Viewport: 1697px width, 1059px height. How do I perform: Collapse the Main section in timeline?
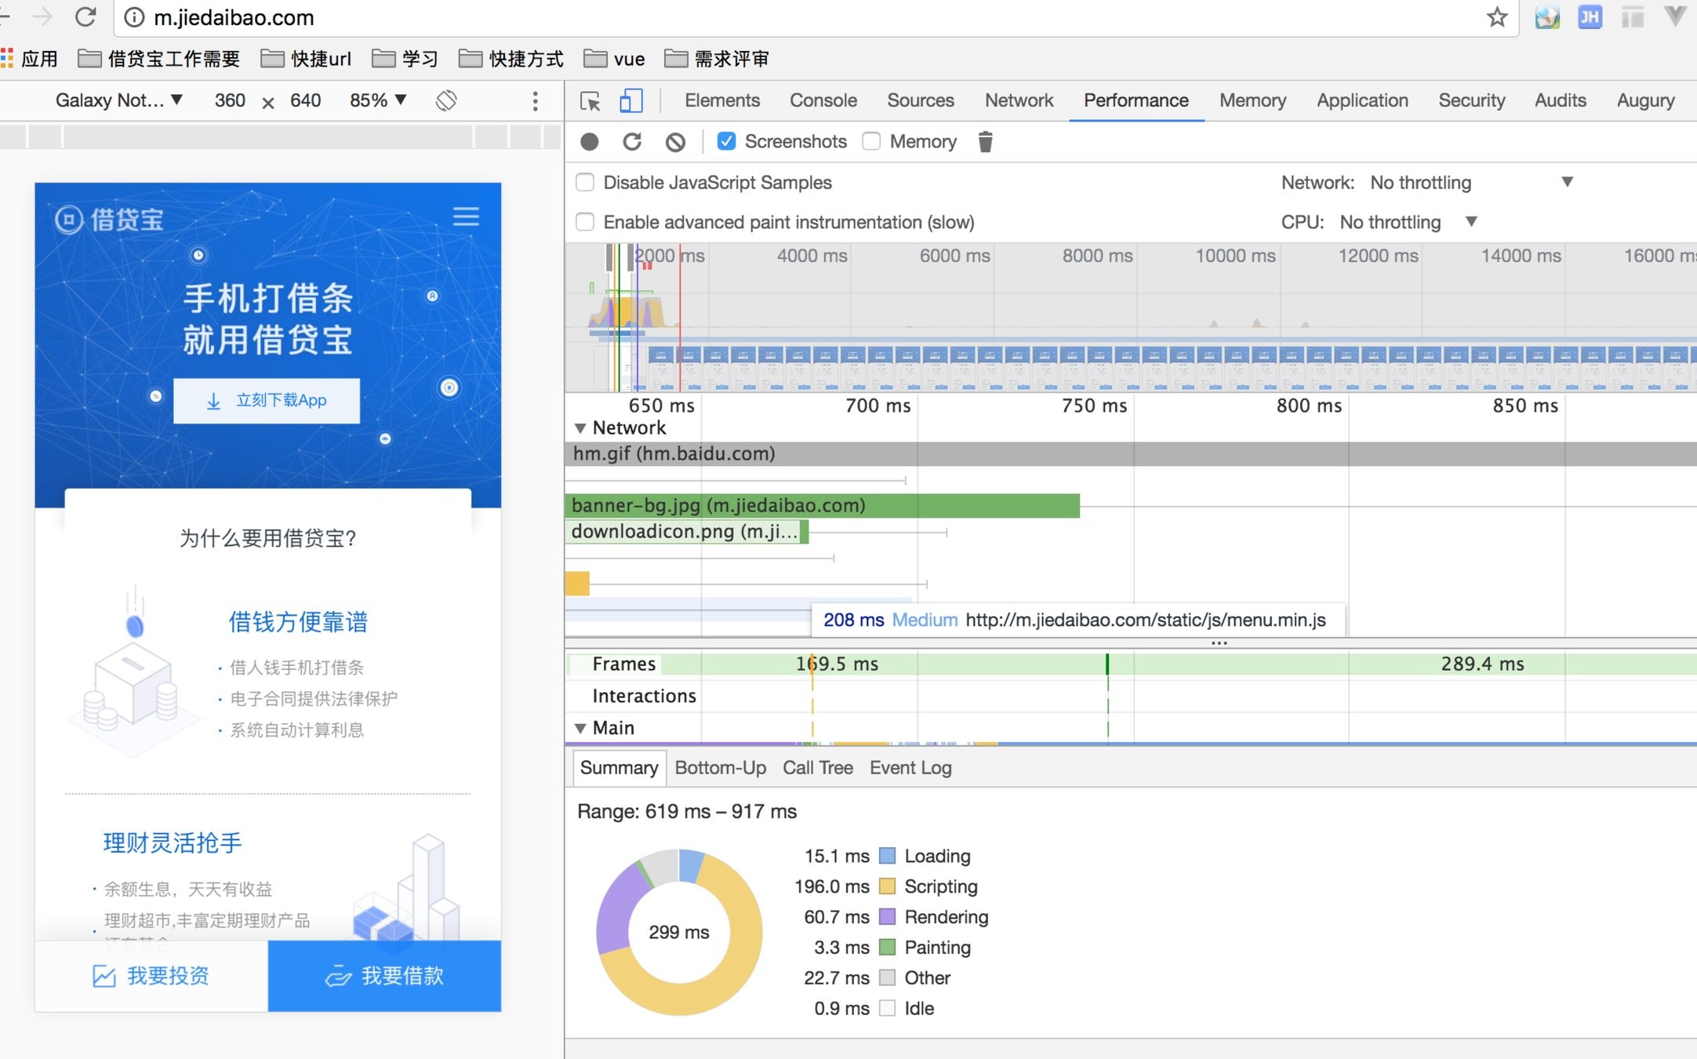[580, 729]
